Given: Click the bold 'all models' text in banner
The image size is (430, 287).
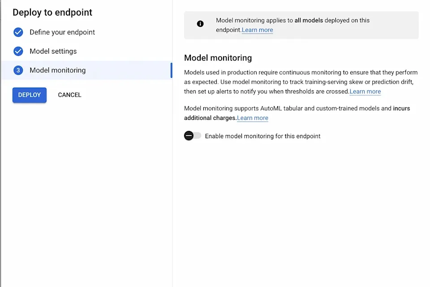Looking at the screenshot, I should coord(309,20).
